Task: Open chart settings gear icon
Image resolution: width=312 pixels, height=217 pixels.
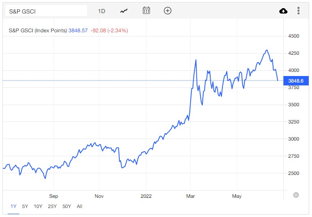Action: point(296,195)
